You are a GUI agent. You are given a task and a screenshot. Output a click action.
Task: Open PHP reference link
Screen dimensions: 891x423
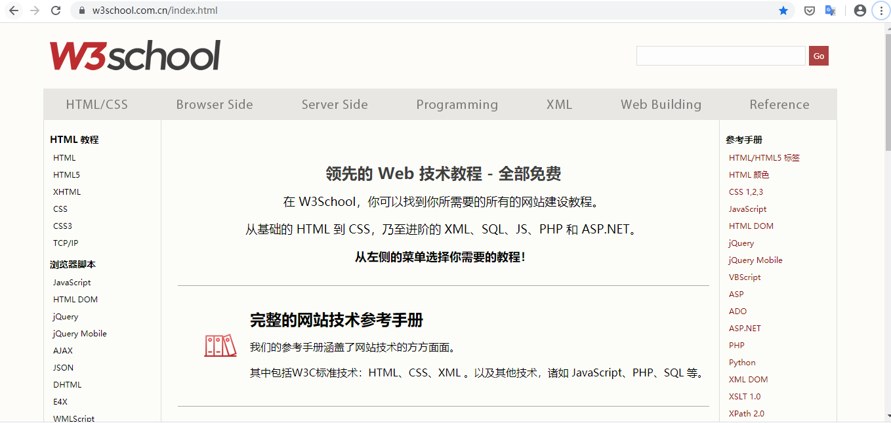737,345
